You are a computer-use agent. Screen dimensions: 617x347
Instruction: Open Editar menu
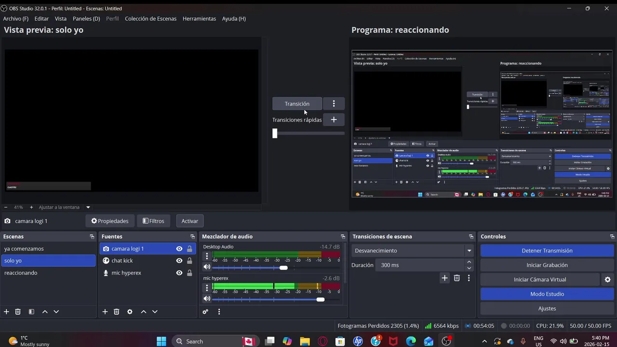point(41,18)
